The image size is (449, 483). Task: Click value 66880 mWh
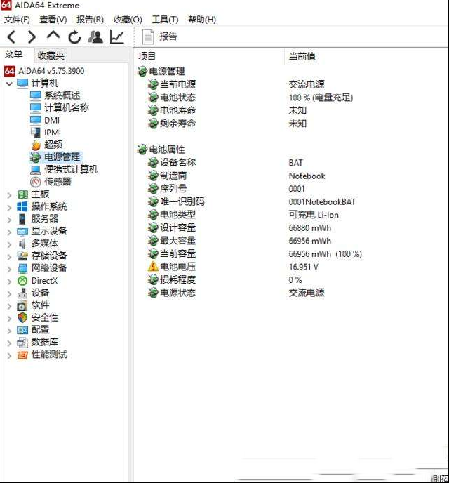pyautogui.click(x=310, y=228)
